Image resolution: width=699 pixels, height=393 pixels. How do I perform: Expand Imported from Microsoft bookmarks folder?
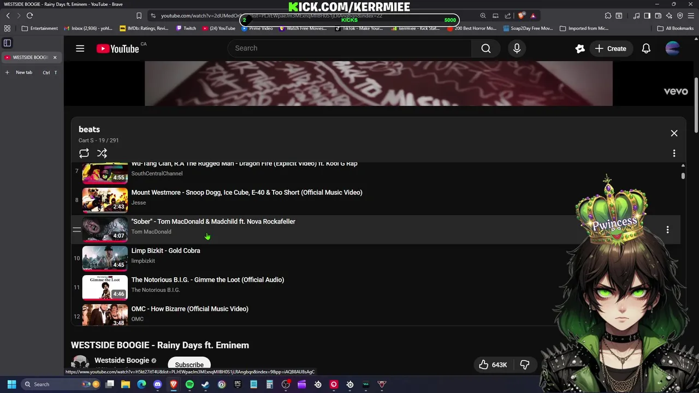click(x=584, y=28)
